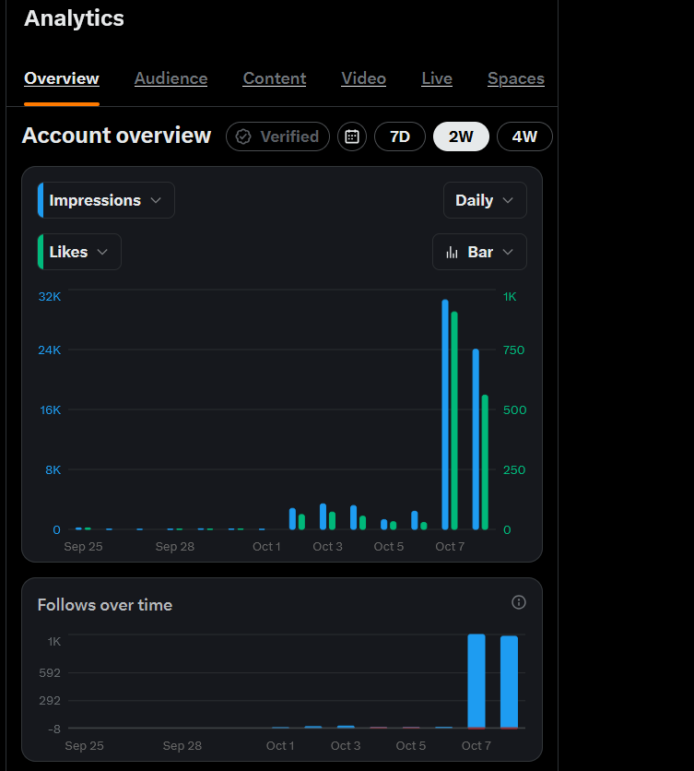
Task: Open the Video tab
Action: (x=364, y=78)
